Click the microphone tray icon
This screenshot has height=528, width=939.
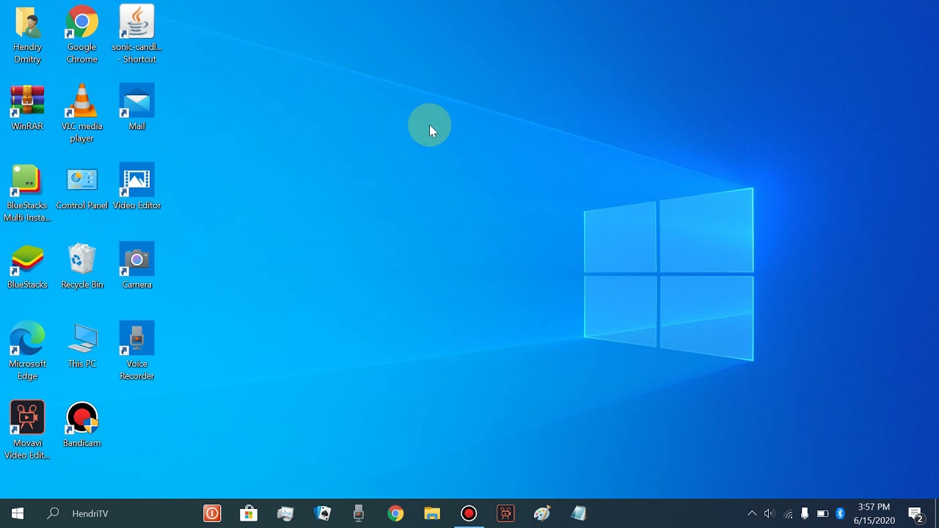[x=805, y=513]
